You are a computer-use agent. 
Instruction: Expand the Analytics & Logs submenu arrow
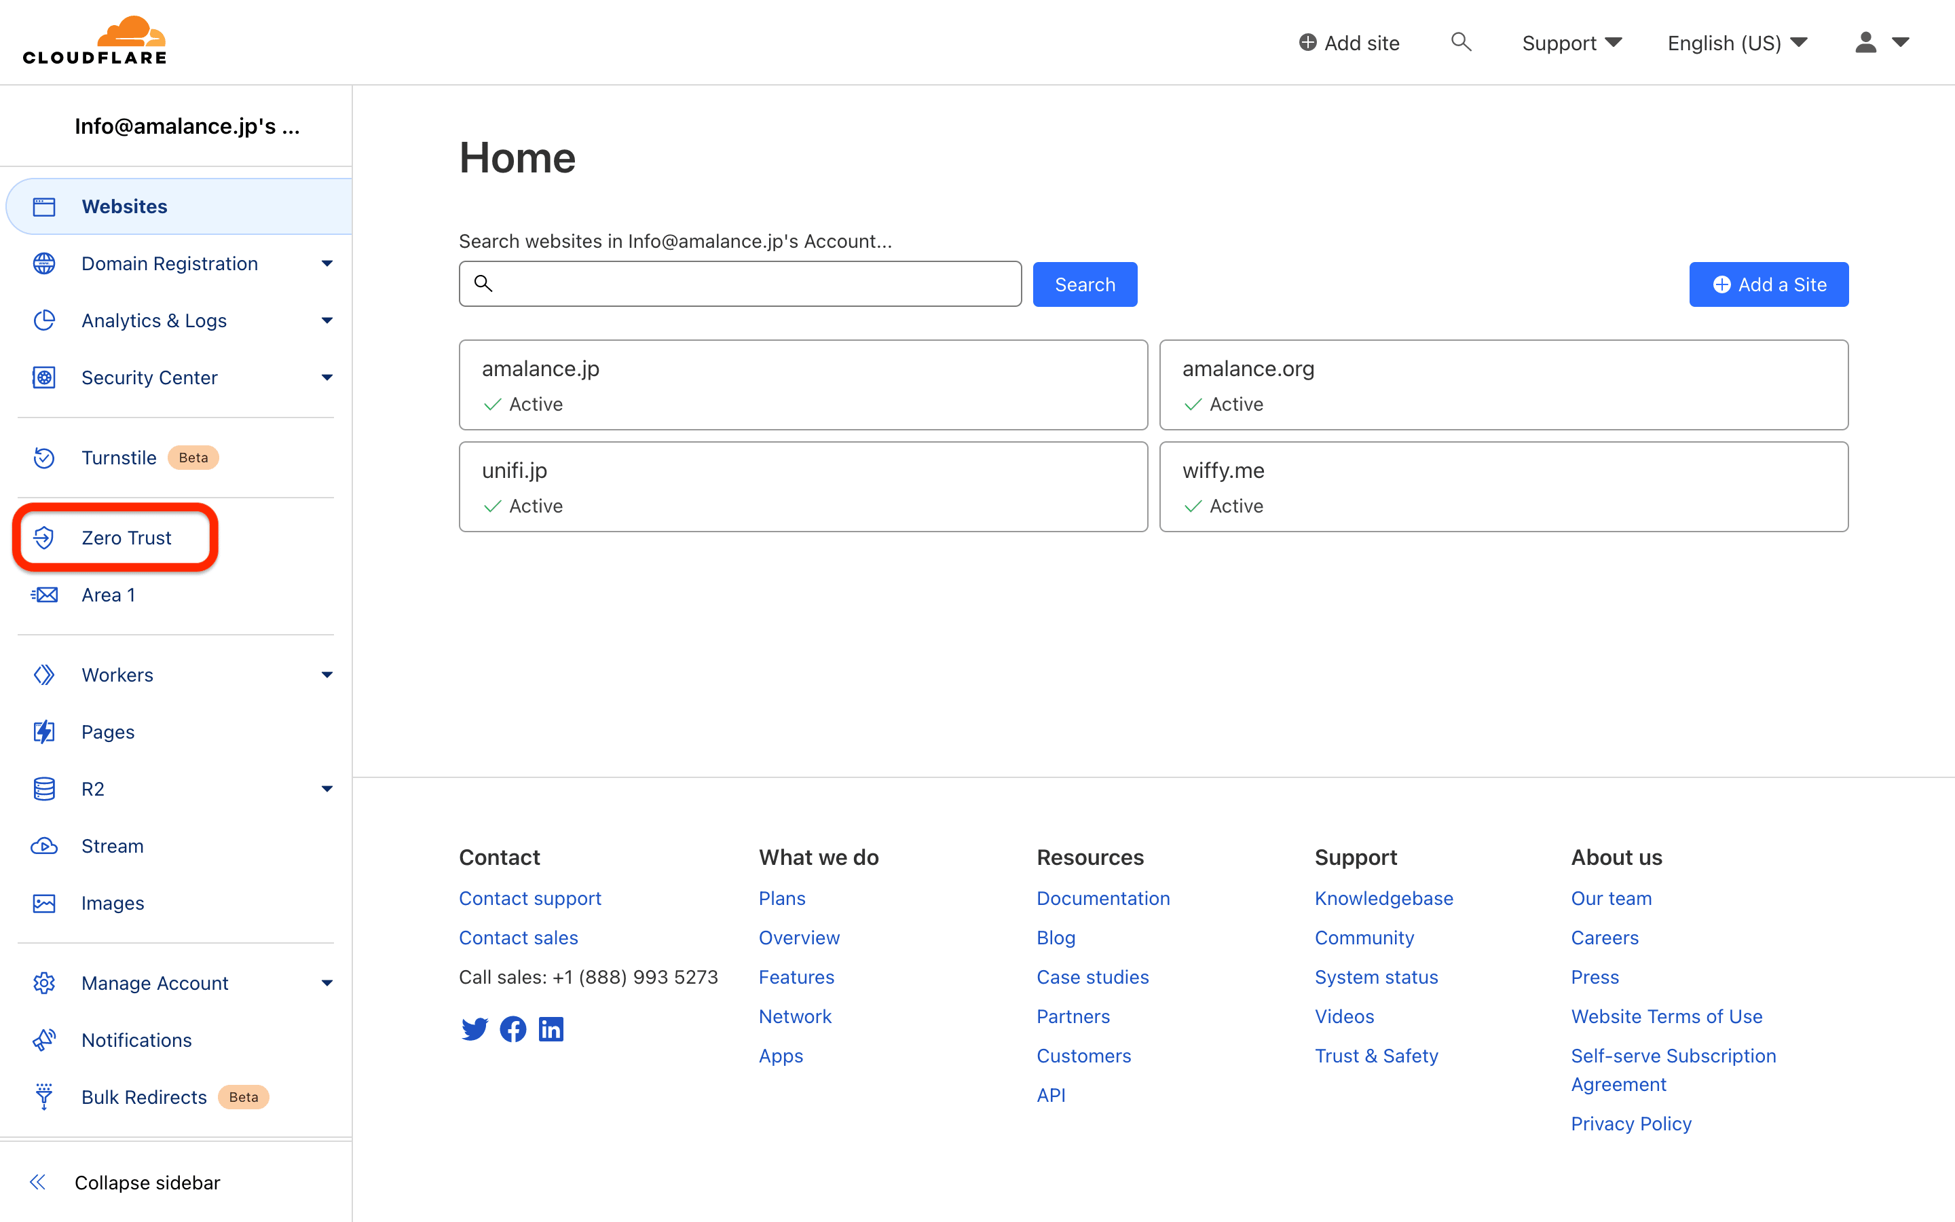(x=327, y=320)
